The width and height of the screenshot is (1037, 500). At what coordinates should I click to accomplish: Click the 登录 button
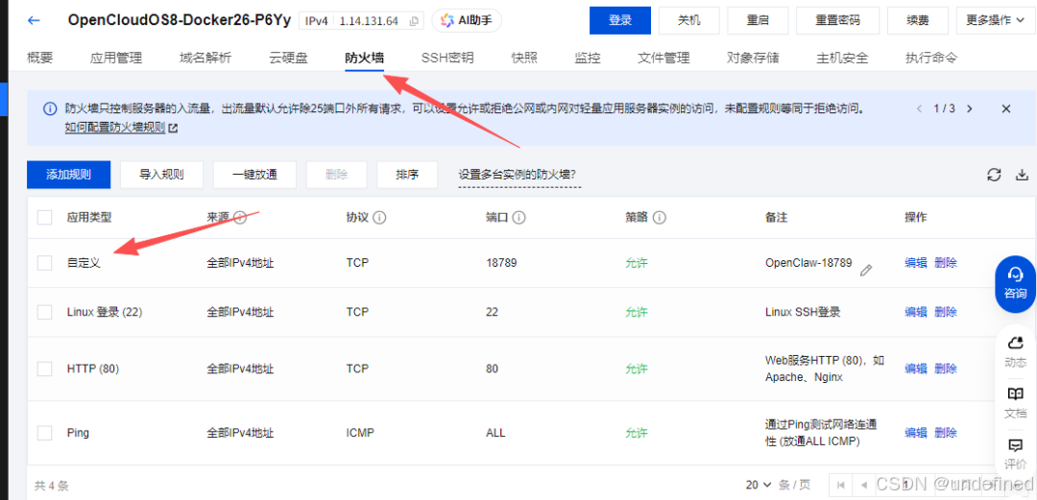pyautogui.click(x=619, y=20)
